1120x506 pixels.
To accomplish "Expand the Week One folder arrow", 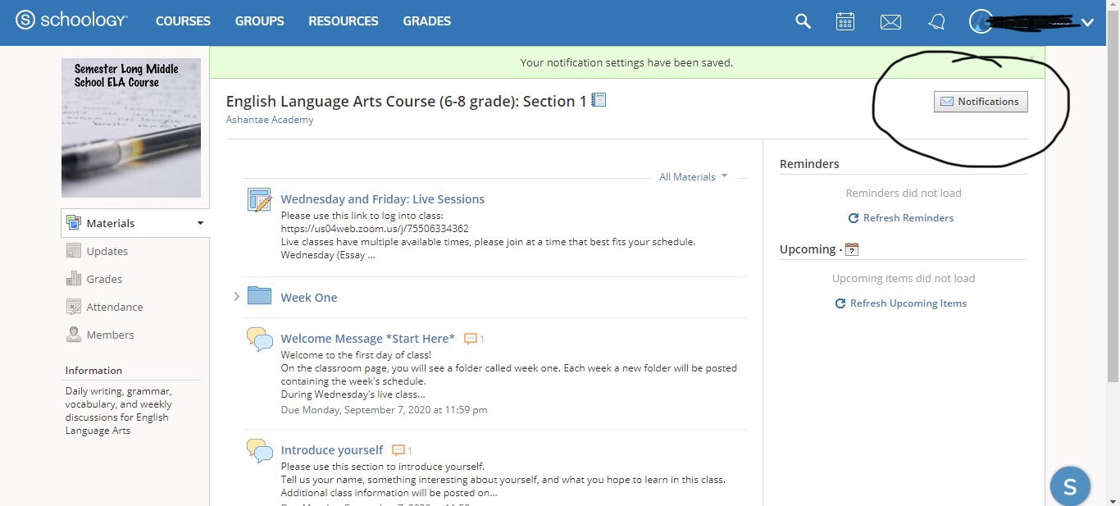I will (x=237, y=296).
